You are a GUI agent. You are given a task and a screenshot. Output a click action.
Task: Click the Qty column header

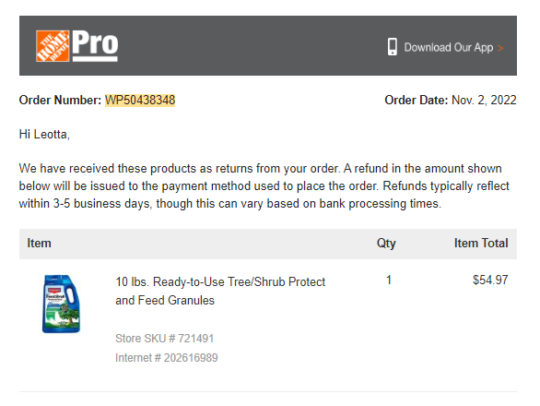[x=386, y=244]
